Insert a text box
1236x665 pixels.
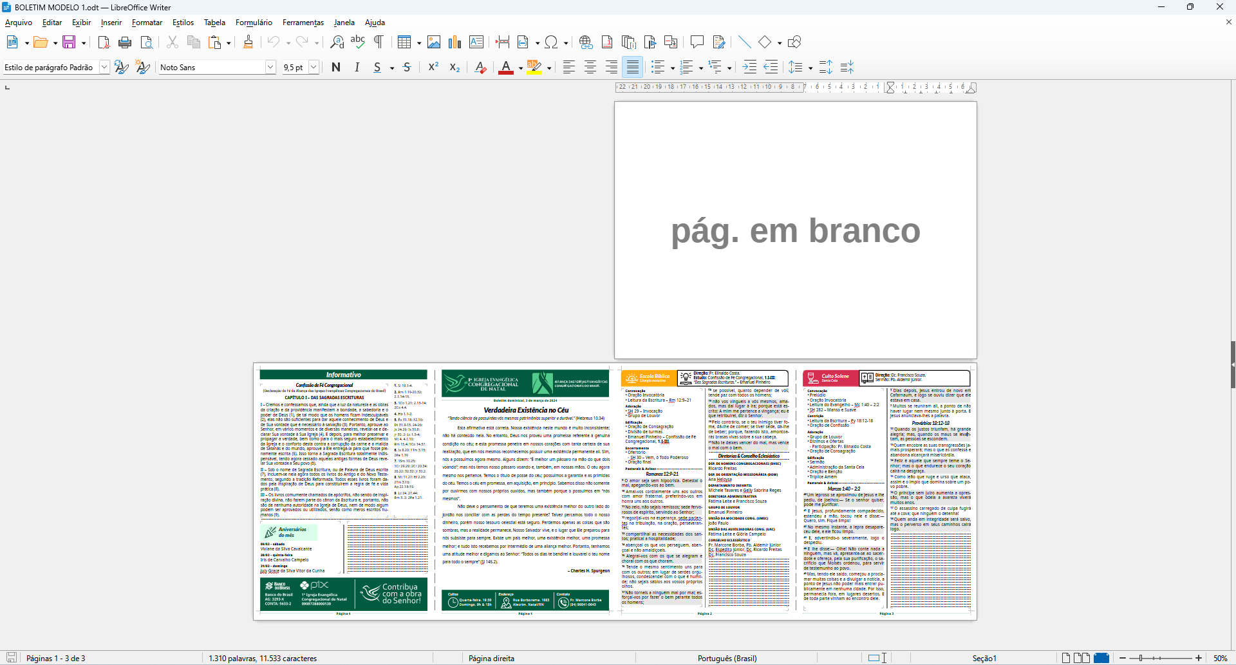[476, 42]
